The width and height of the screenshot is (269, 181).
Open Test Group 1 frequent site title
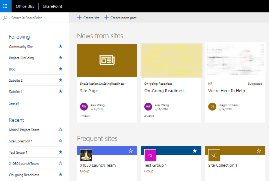click(x=156, y=165)
